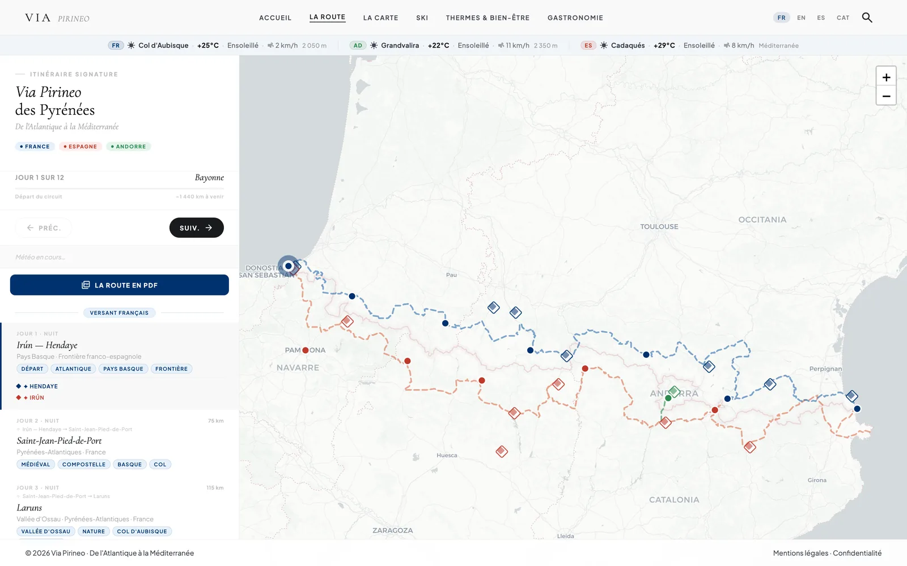Click the FR country badge in the weather bar
Image resolution: width=907 pixels, height=566 pixels.
(x=116, y=45)
